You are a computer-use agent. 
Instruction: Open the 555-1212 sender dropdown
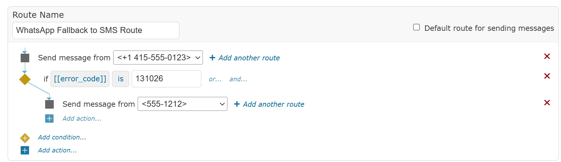(x=183, y=104)
